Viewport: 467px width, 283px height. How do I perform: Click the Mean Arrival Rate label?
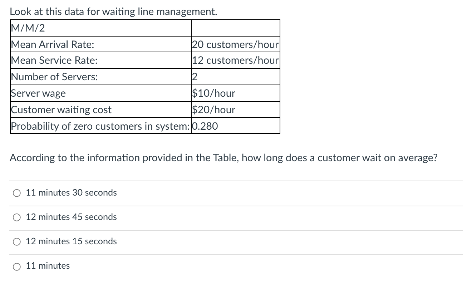45,44
